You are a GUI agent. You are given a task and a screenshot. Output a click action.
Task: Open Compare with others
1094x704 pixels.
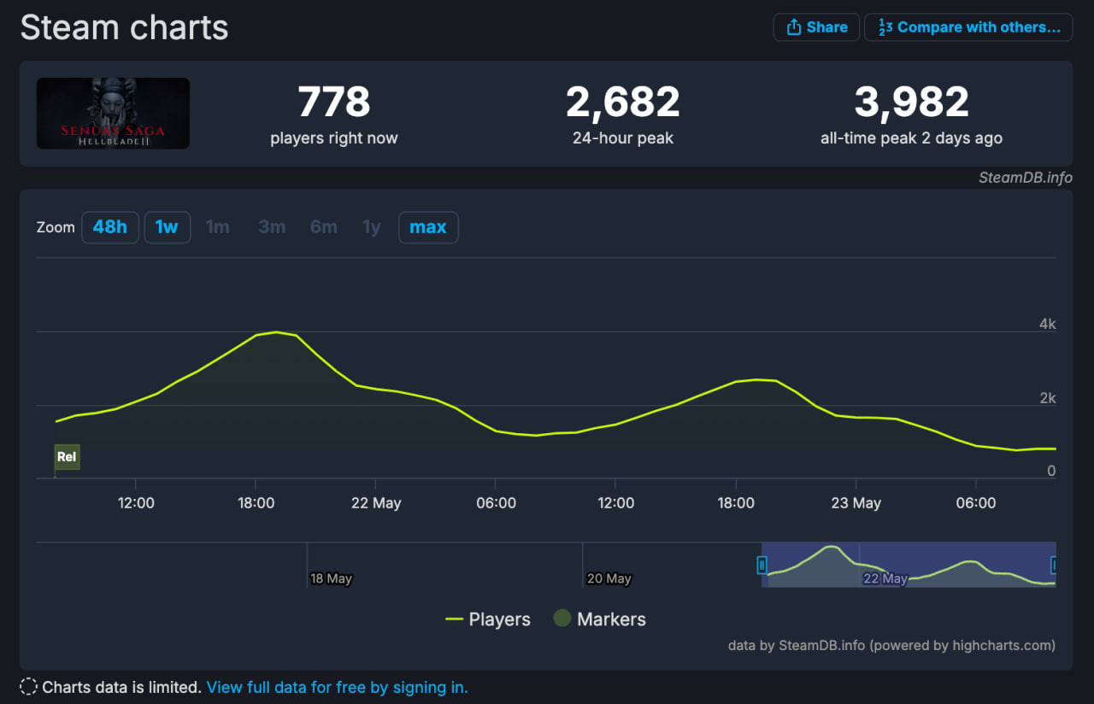click(x=968, y=27)
